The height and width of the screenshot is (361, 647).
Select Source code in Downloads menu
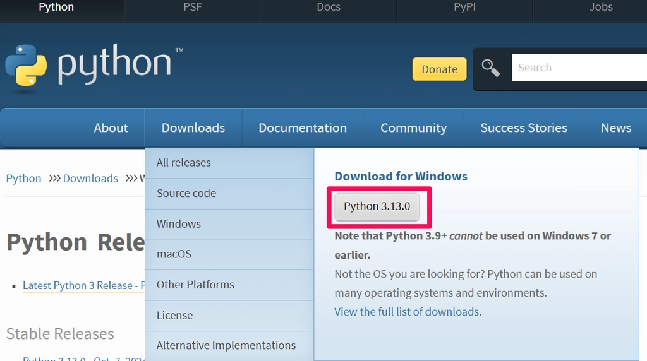(229, 193)
